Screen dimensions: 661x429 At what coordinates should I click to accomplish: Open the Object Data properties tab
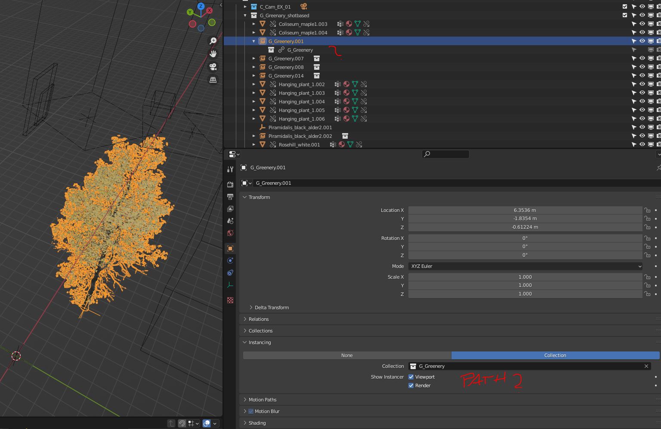click(x=230, y=285)
